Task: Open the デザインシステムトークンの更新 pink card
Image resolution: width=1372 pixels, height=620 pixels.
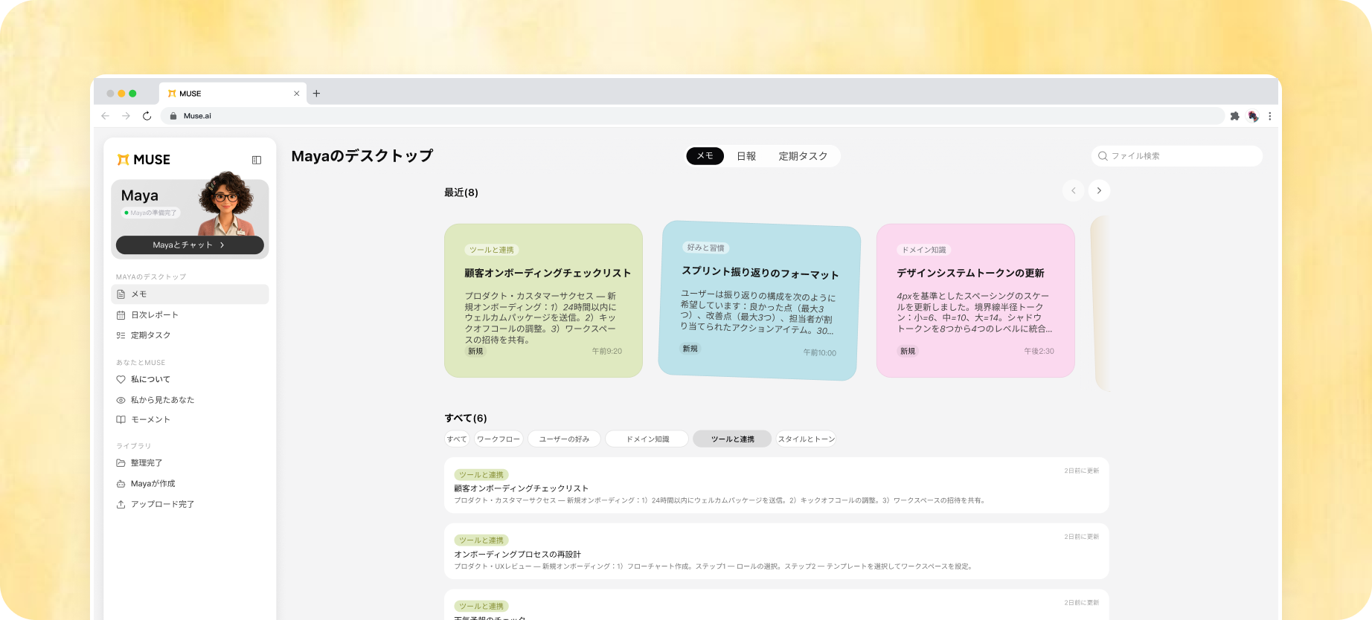Action: point(975,300)
